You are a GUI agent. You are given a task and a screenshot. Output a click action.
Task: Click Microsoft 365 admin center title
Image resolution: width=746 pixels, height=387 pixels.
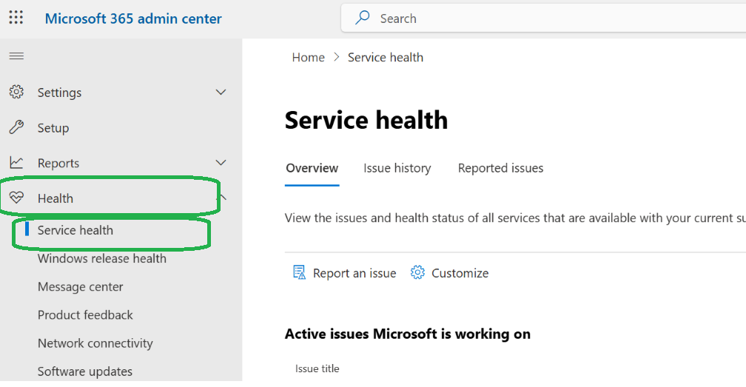pos(133,18)
